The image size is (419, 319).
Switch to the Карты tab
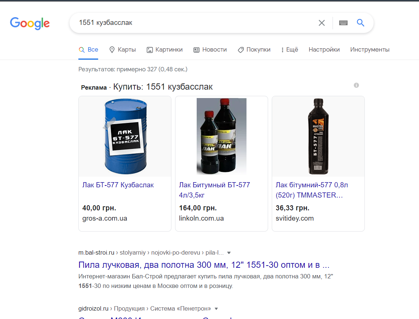[123, 50]
